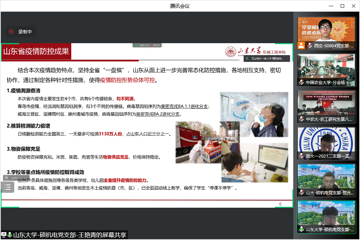
Task: Click mic icon on 吉大-2021二支部 tile
Action: point(301,156)
